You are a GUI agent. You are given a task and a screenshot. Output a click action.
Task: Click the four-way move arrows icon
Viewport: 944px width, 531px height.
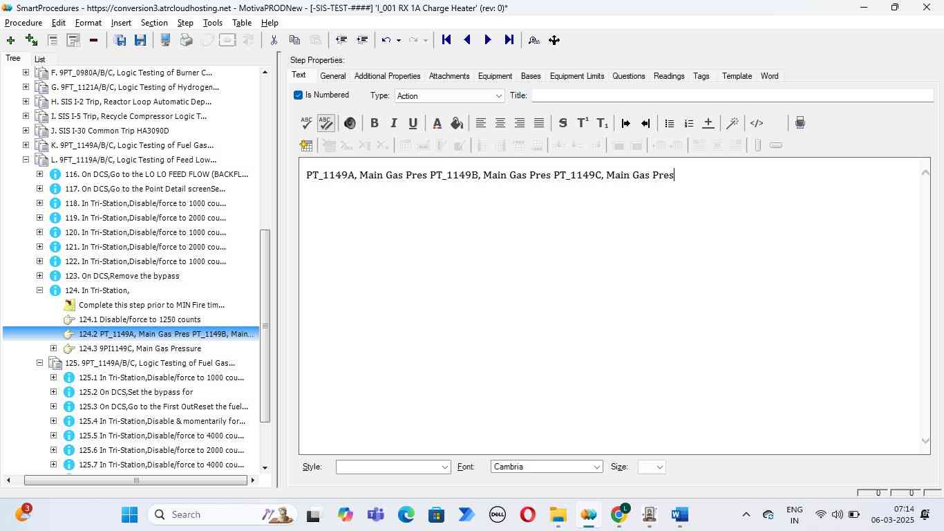coord(554,40)
